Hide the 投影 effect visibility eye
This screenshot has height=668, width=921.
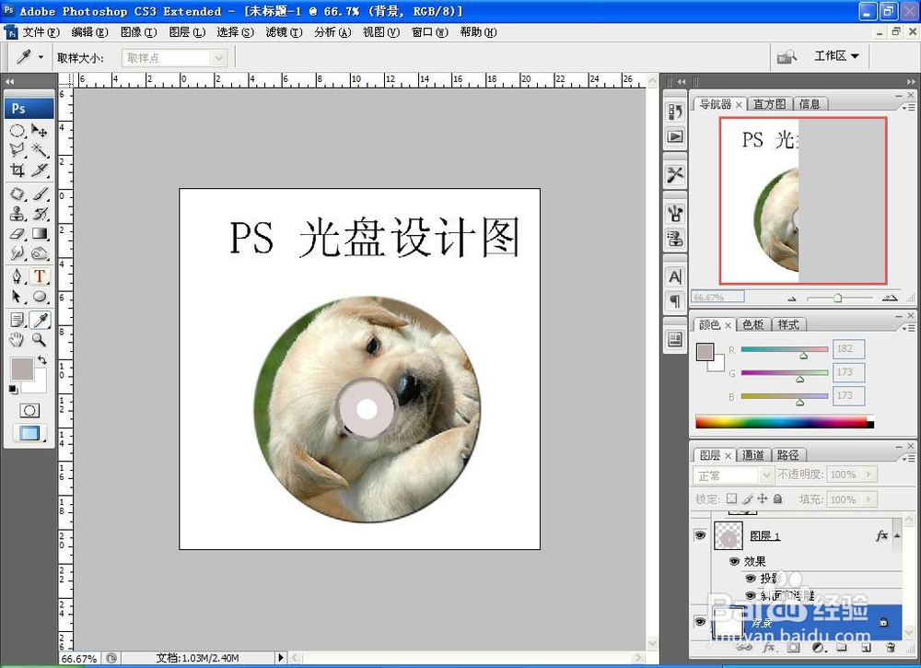[752, 579]
